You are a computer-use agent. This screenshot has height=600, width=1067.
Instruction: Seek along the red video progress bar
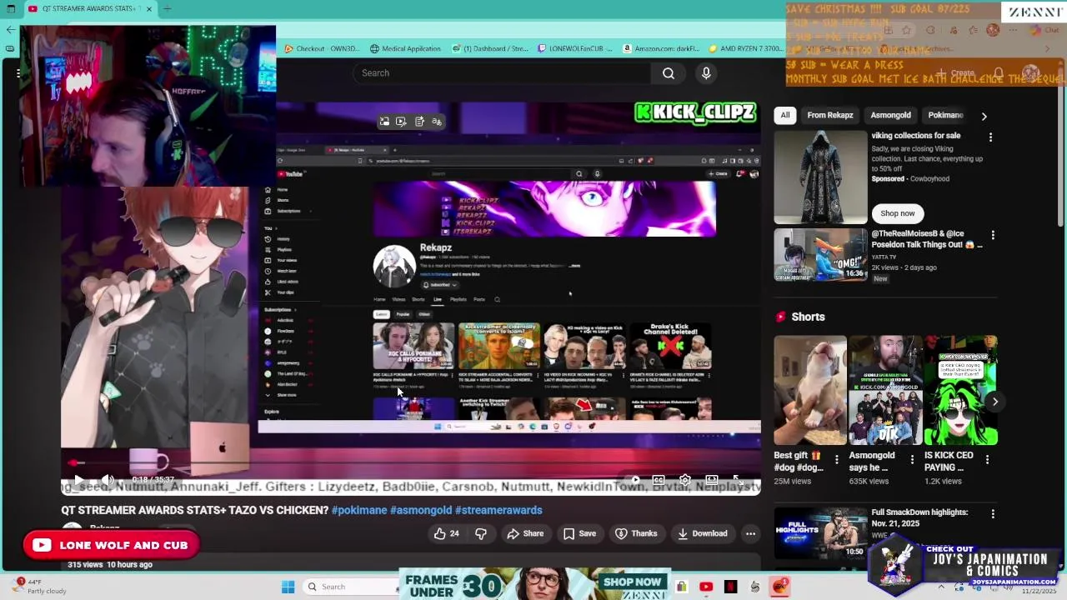pos(410,462)
